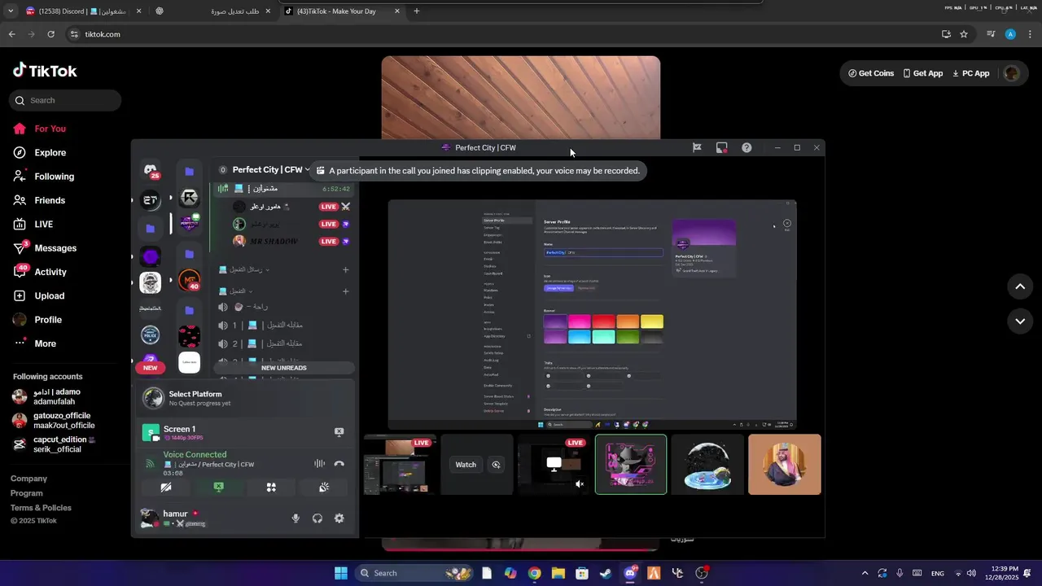Select the bearded man avatar call tile
Screen dimensions: 1042x586
(x=785, y=465)
